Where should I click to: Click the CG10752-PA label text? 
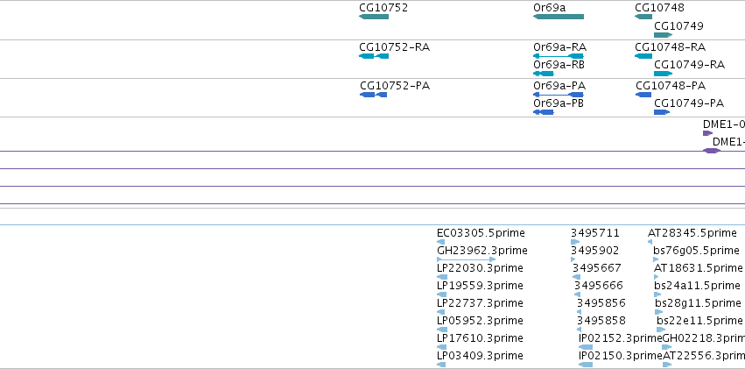click(x=395, y=86)
